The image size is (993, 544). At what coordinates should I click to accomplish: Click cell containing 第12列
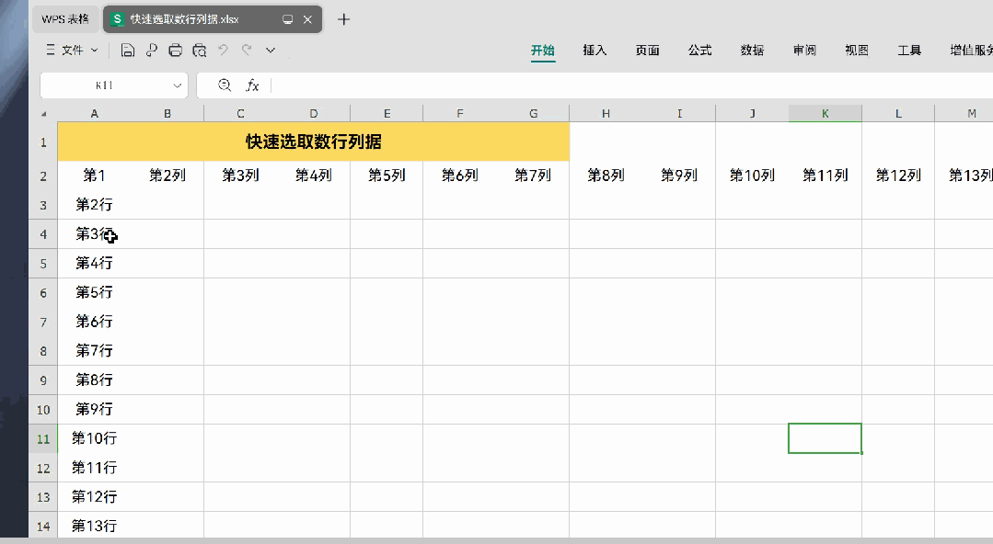tap(898, 176)
